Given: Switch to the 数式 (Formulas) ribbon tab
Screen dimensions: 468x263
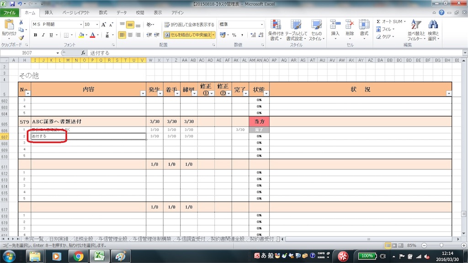Looking at the screenshot, I should 103,12.
